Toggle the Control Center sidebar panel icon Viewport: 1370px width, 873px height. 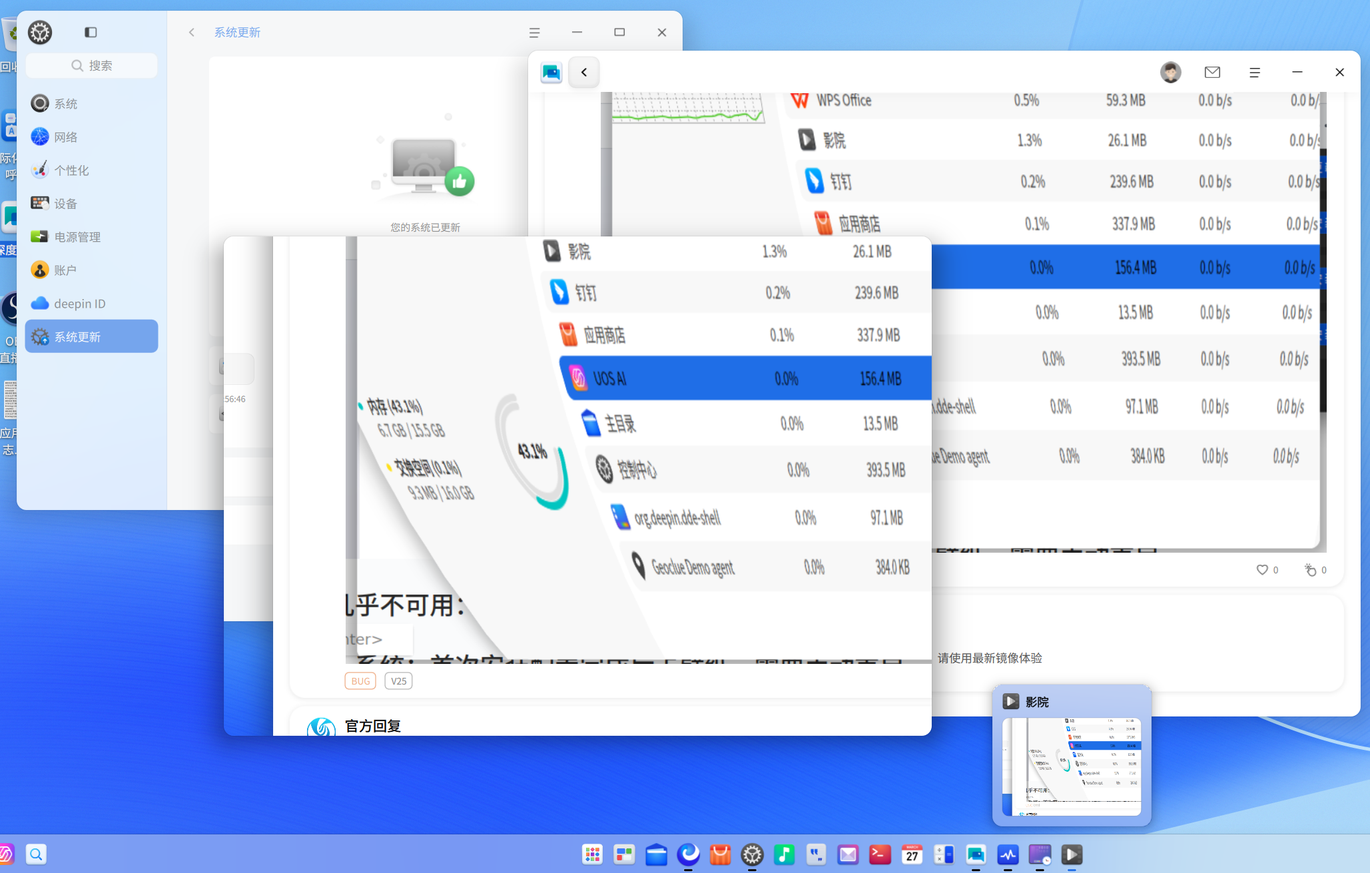point(91,32)
